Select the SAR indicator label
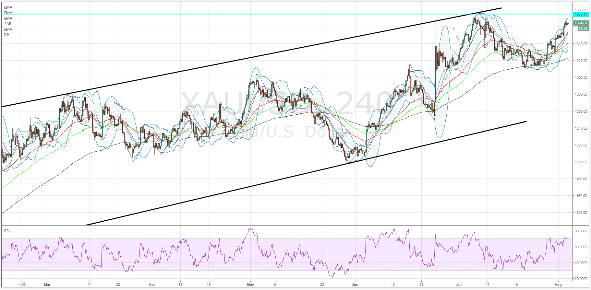 click(8, 24)
